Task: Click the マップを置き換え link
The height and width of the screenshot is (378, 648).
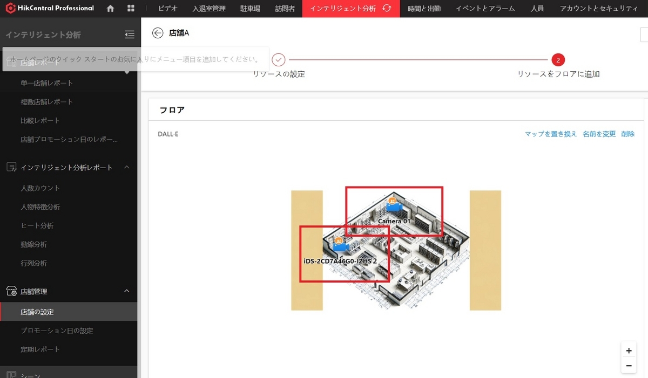Action: coord(551,134)
